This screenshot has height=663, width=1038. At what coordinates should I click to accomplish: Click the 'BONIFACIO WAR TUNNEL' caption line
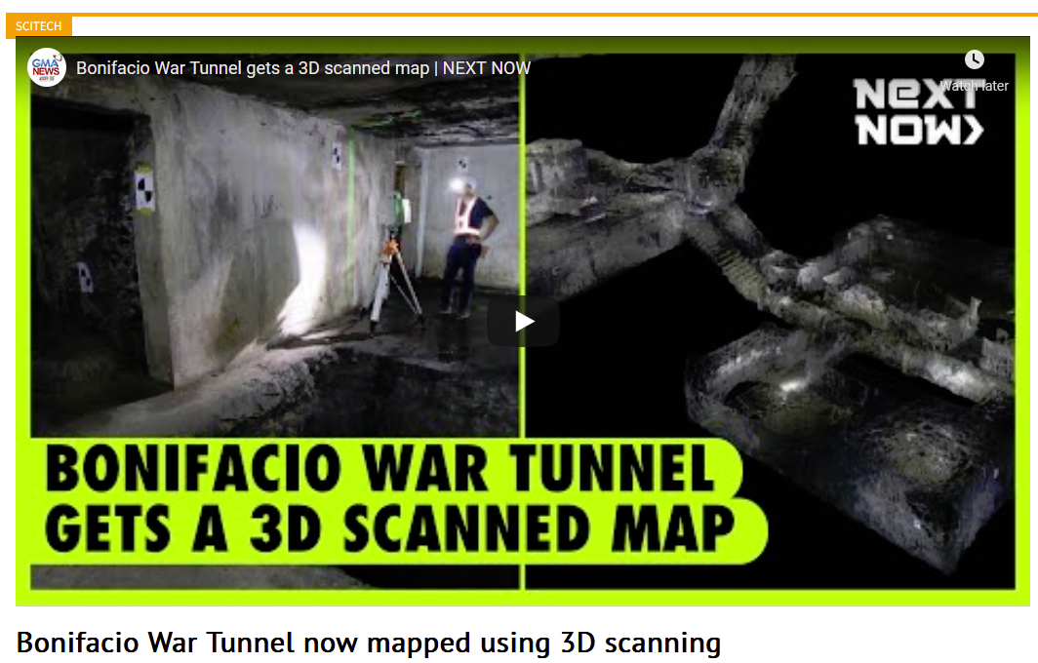coord(380,469)
